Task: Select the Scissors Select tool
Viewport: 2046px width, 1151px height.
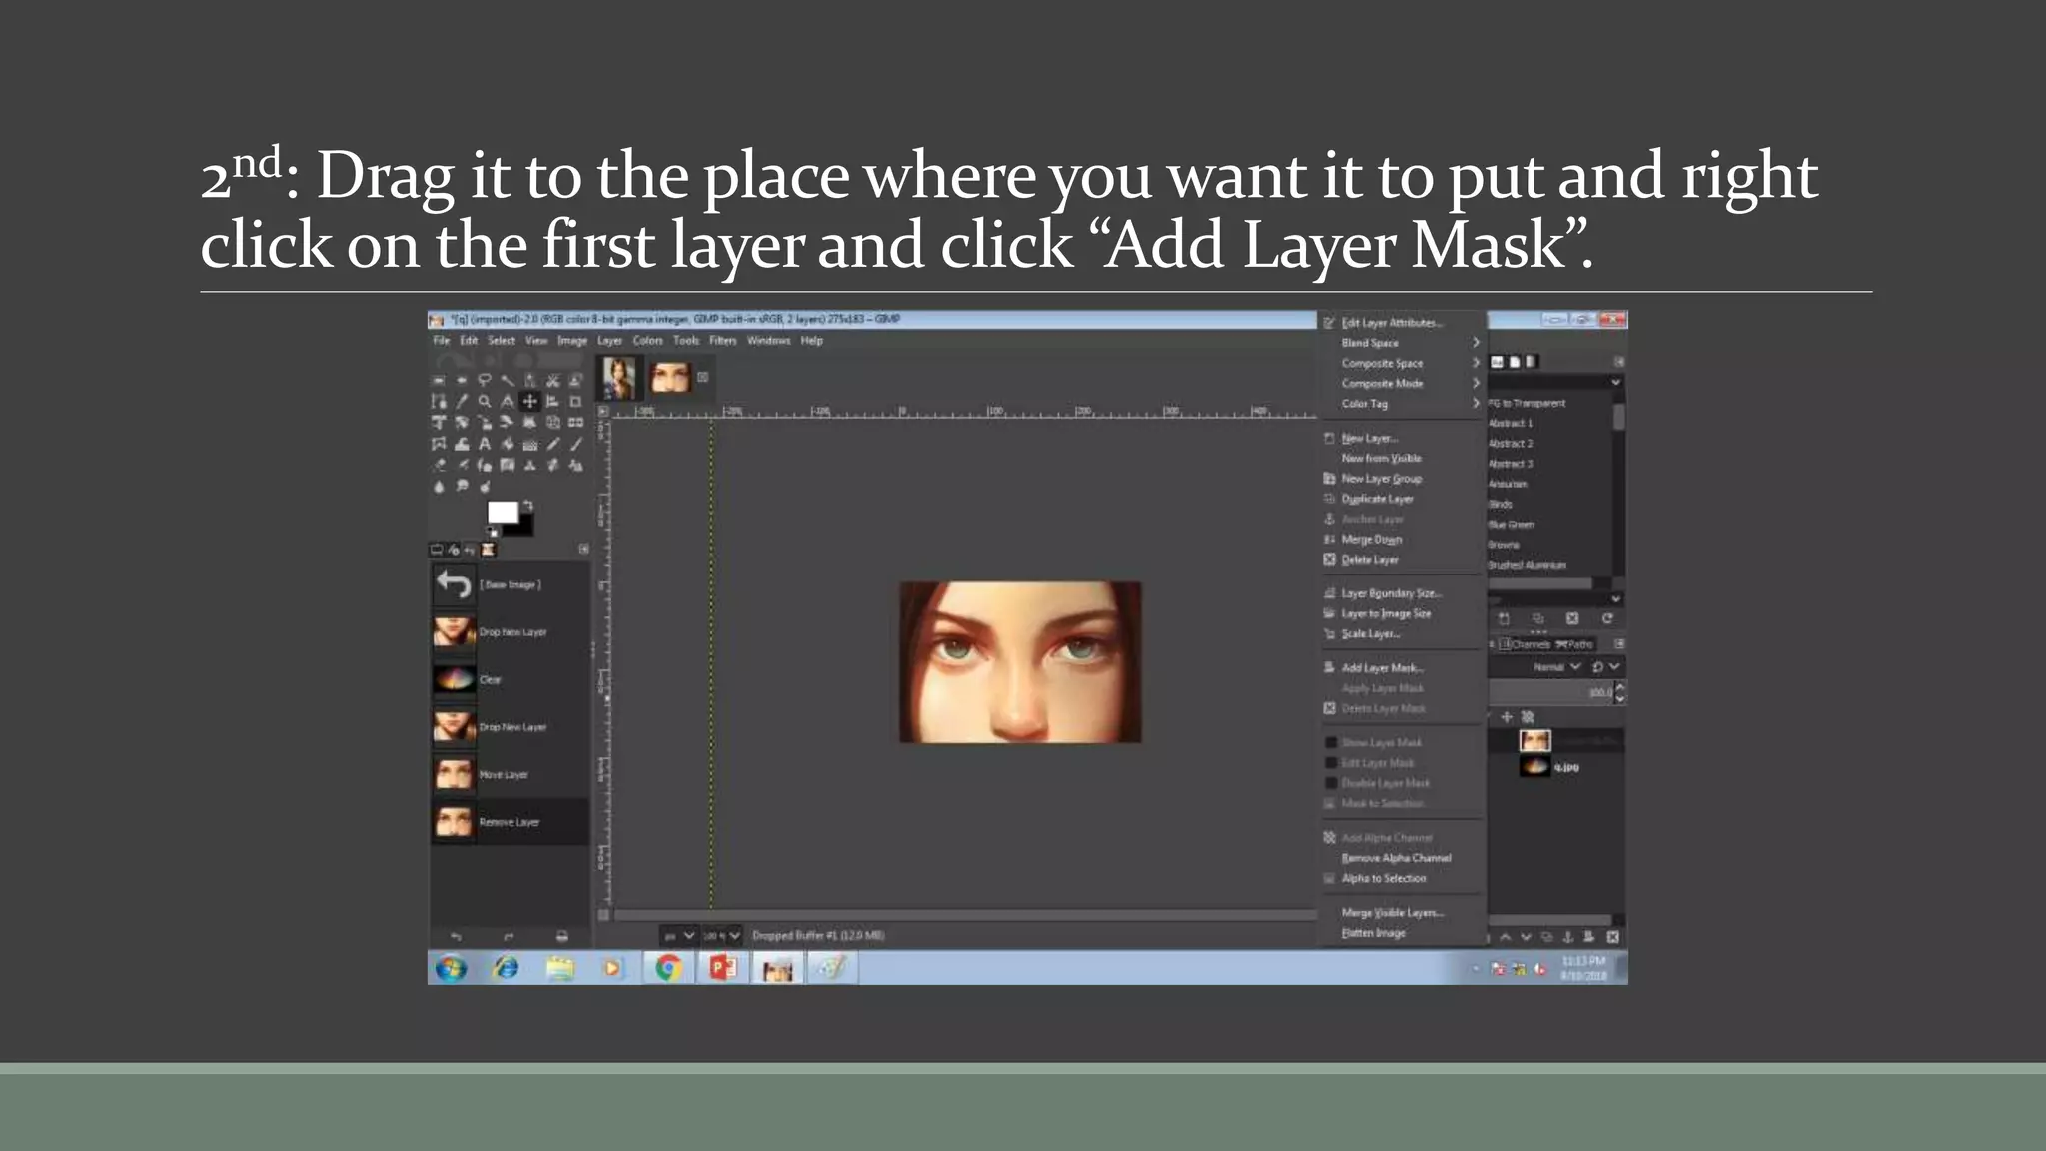Action: pyautogui.click(x=552, y=380)
